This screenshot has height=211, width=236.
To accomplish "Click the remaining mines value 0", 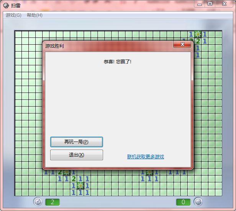I will pyautogui.click(x=183, y=202).
